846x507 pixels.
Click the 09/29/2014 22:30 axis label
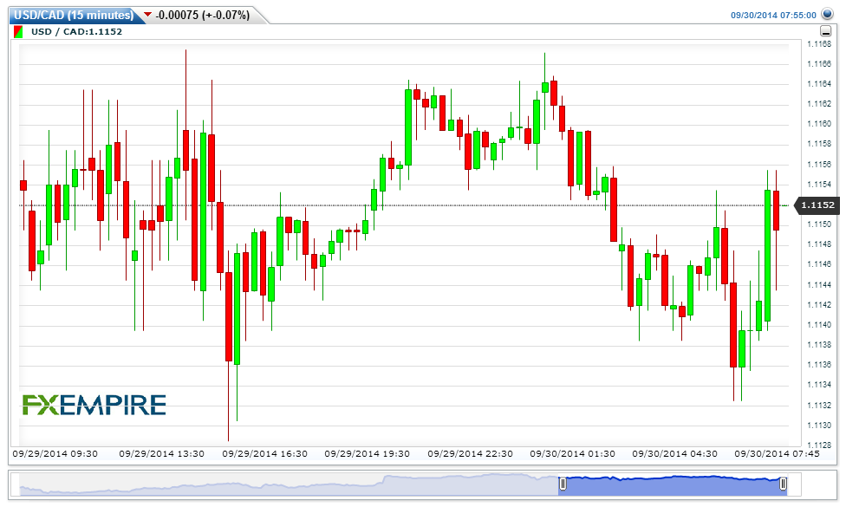click(470, 454)
